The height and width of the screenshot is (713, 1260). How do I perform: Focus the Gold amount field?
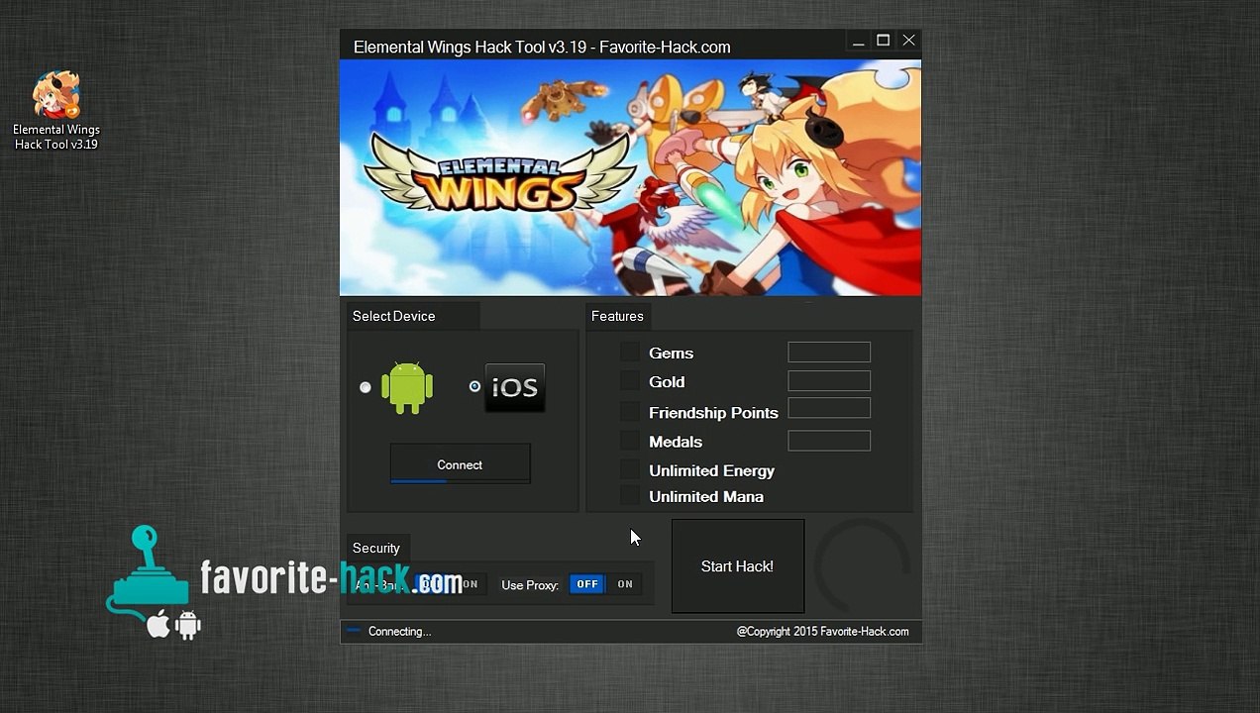point(829,380)
